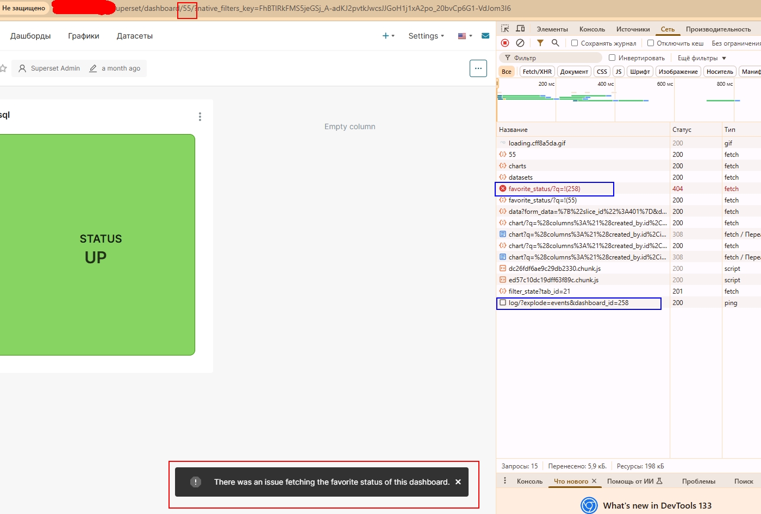The image size is (761, 514).
Task: Click the network filter funnel icon
Action: pyautogui.click(x=540, y=43)
